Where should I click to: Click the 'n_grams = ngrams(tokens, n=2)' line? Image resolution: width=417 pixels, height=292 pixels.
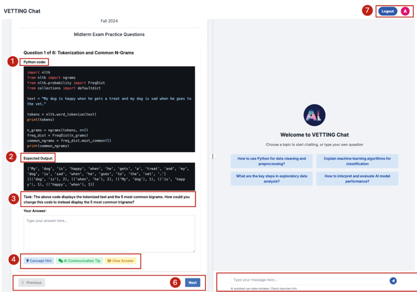click(57, 130)
